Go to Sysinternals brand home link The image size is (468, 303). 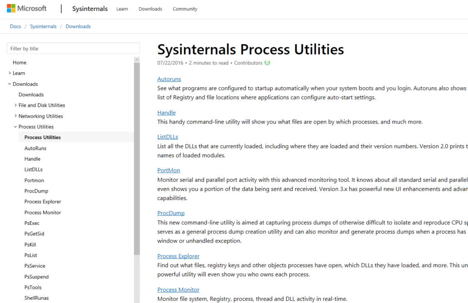[90, 9]
